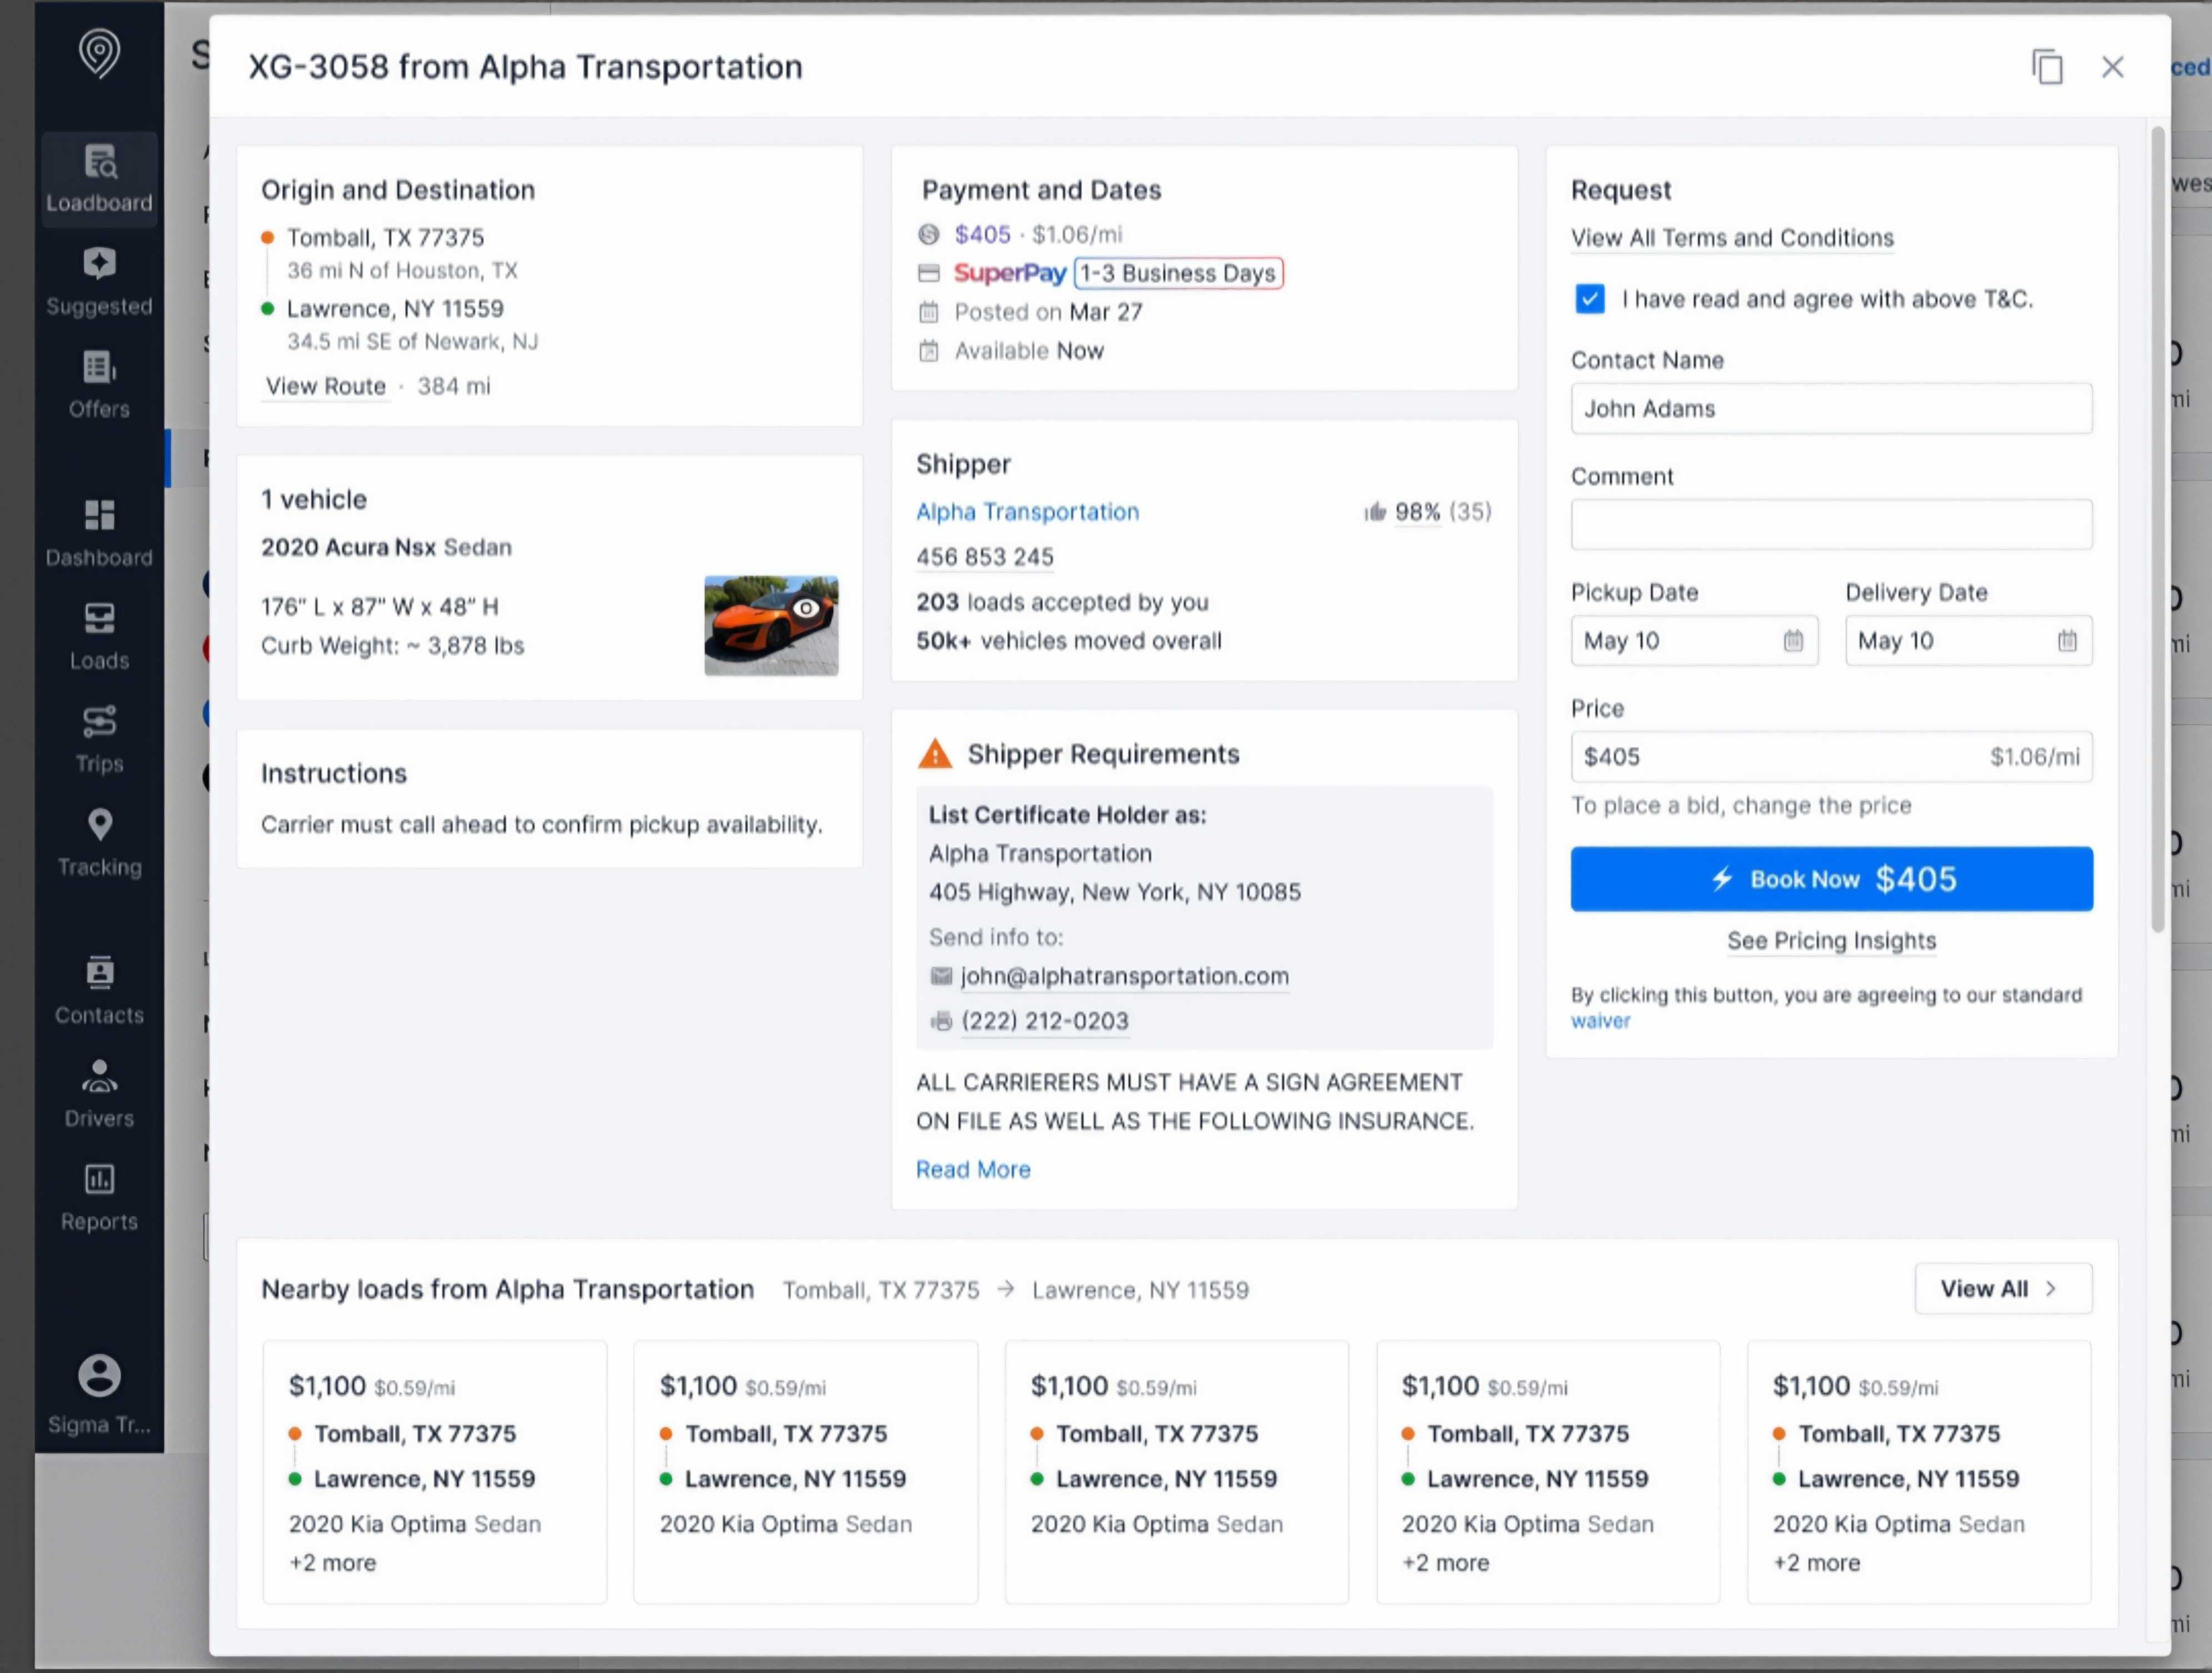2212x1673 pixels.
Task: Click the View Route link
Action: tap(326, 386)
